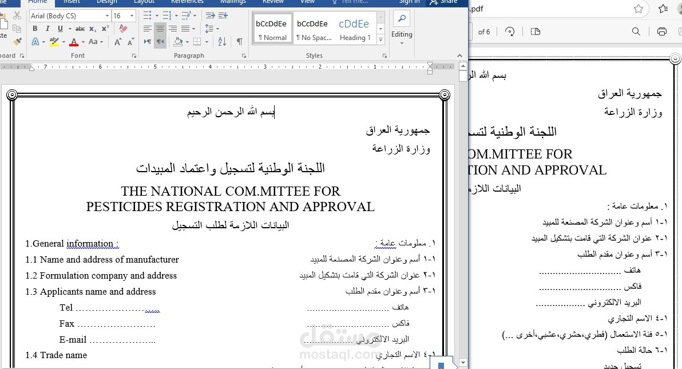The image size is (682, 369).
Task: Switch page view layout in the PDF viewer
Action: (536, 31)
